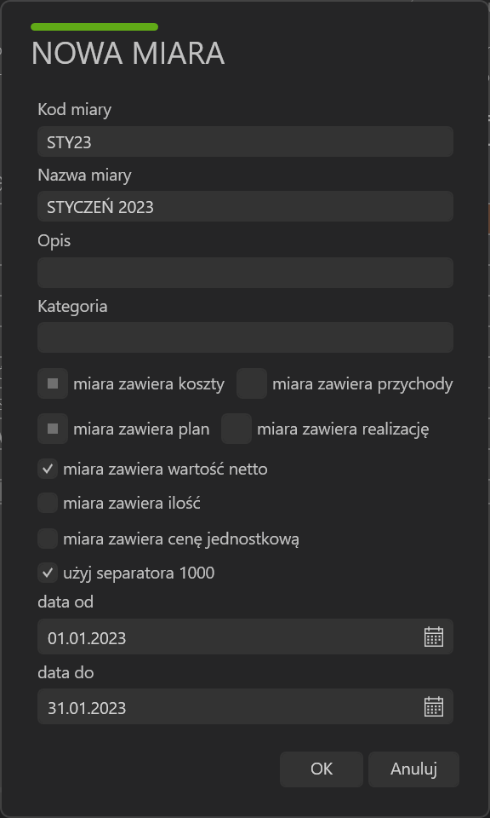Toggle miara zawiera koszty checkbox
This screenshot has height=818, width=490.
coord(53,384)
